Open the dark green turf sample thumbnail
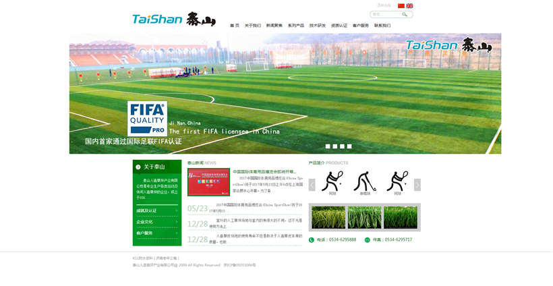This screenshot has height=286, width=553. (401, 217)
